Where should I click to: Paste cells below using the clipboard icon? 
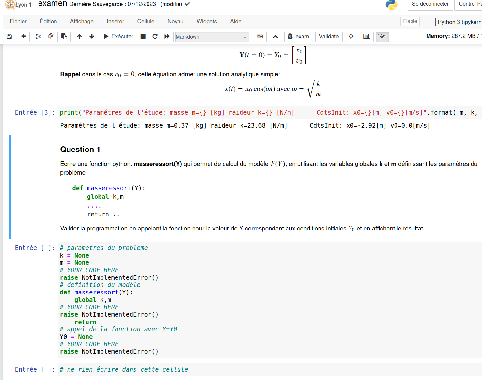[x=64, y=37]
